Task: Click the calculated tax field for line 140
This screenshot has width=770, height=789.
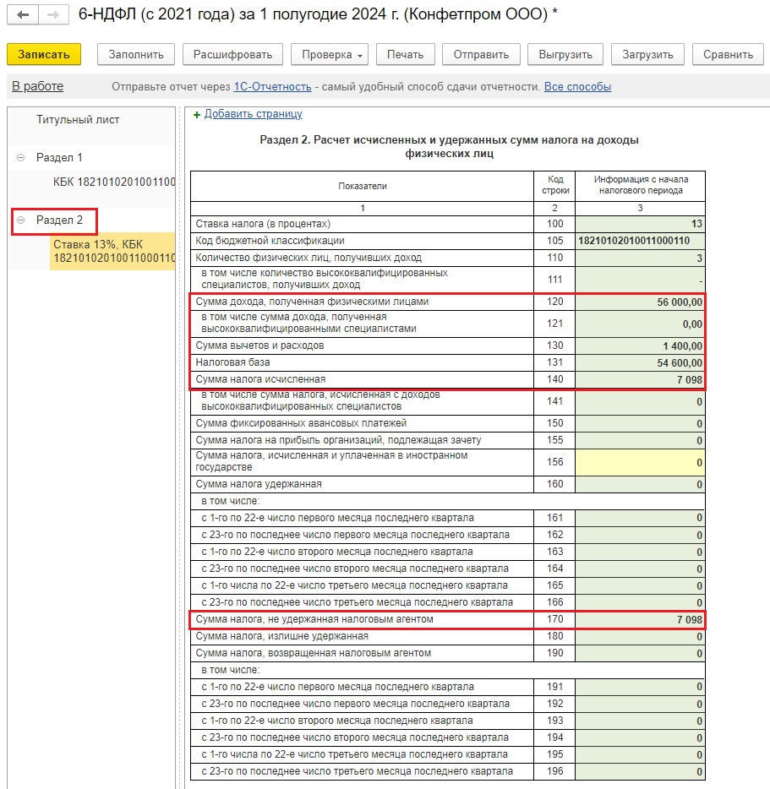Action: tap(640, 379)
